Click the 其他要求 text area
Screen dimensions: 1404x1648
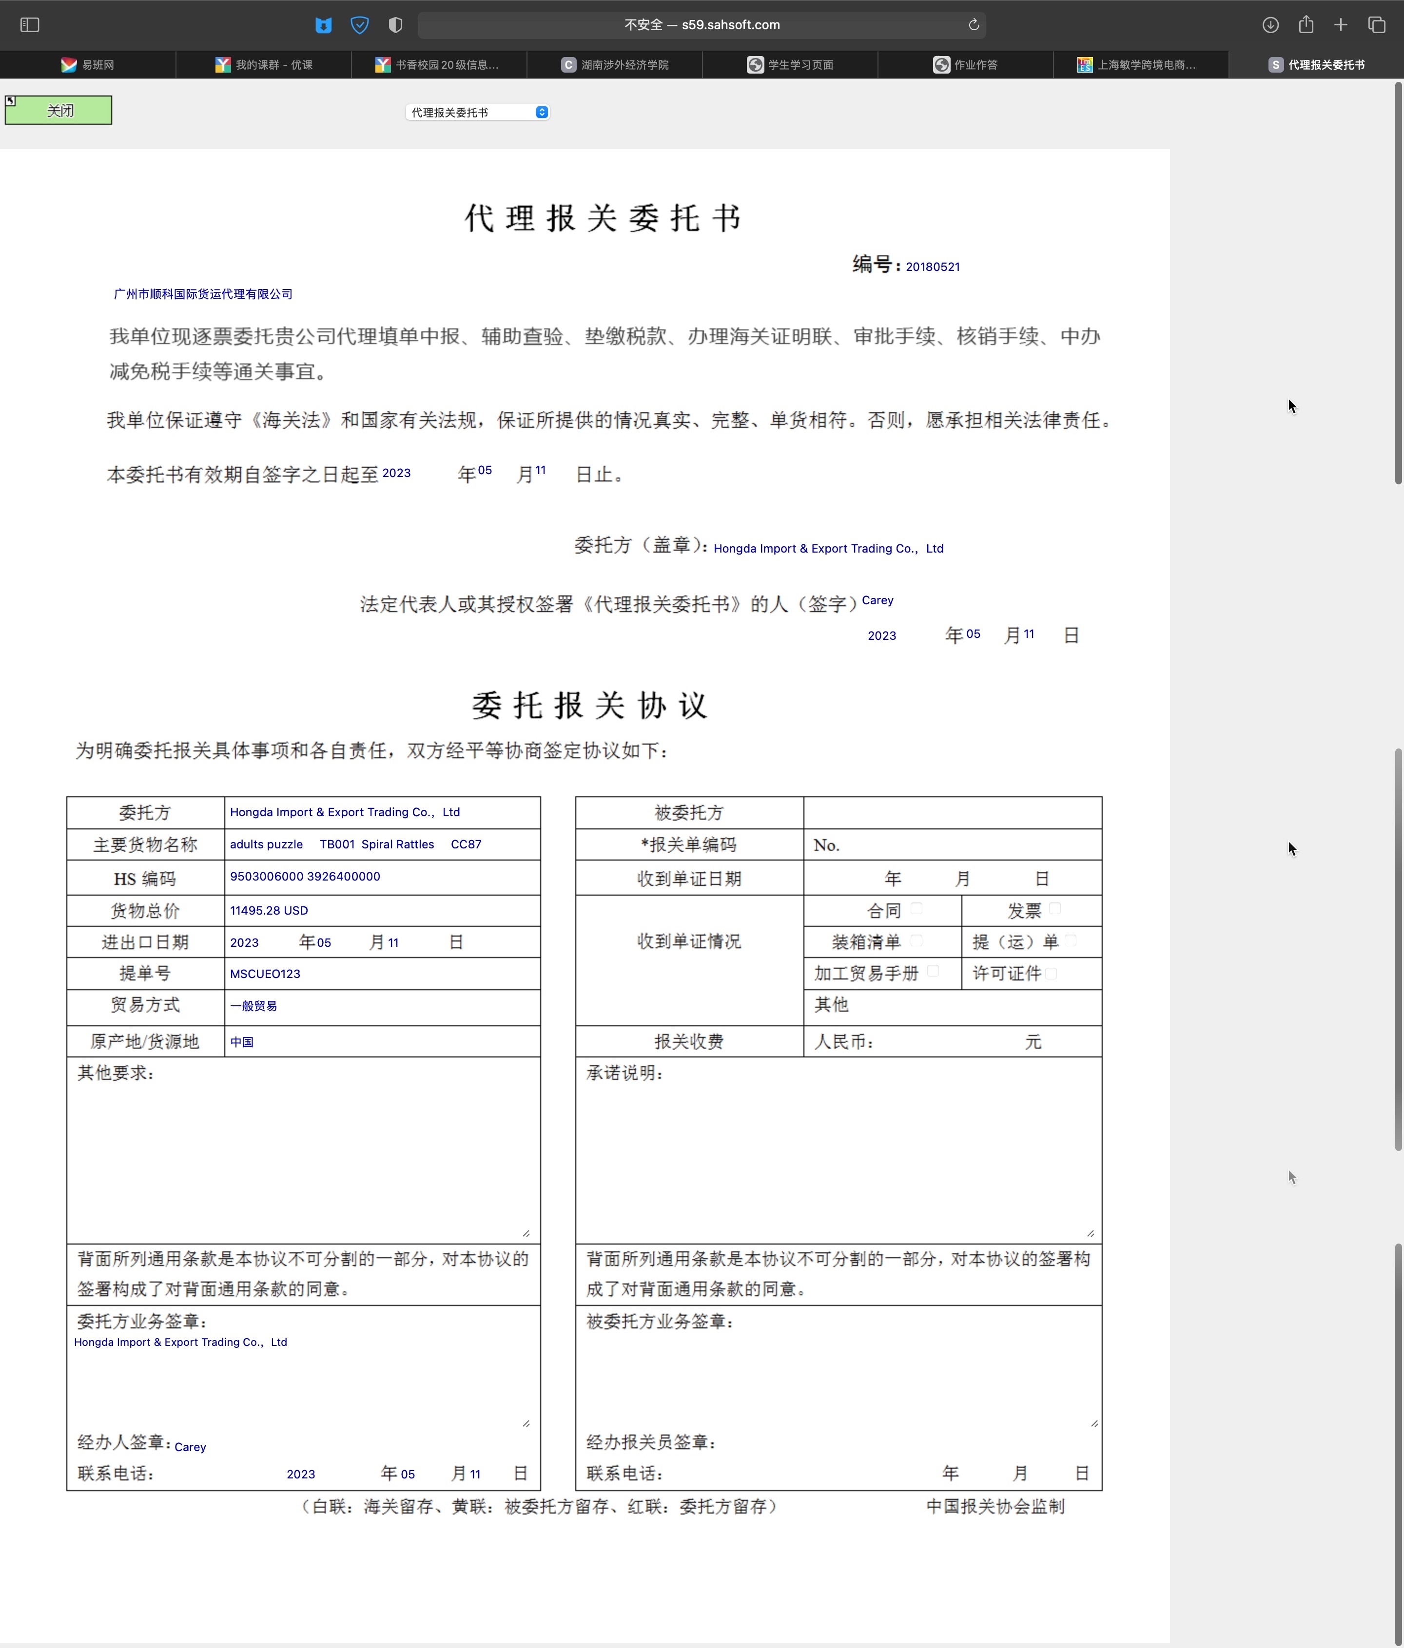302,1161
